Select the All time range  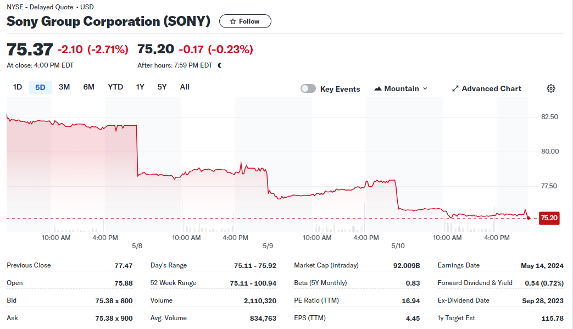coord(185,87)
